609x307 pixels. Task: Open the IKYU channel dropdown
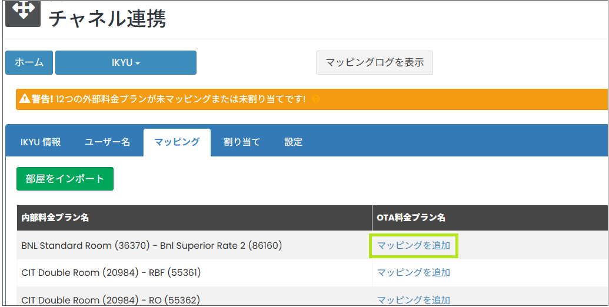click(x=126, y=62)
